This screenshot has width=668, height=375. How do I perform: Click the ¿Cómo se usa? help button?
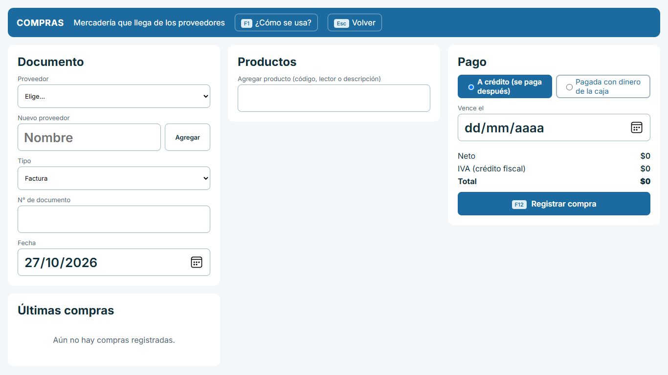[x=276, y=22]
